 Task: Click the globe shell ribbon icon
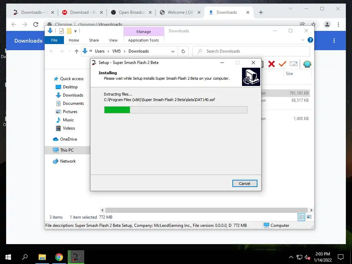pos(307,64)
